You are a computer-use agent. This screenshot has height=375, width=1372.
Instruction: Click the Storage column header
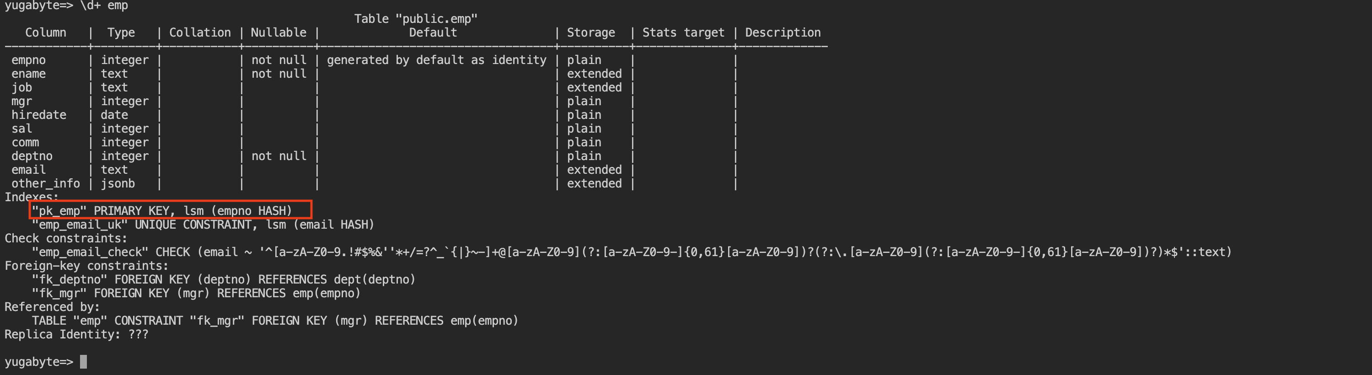[591, 32]
